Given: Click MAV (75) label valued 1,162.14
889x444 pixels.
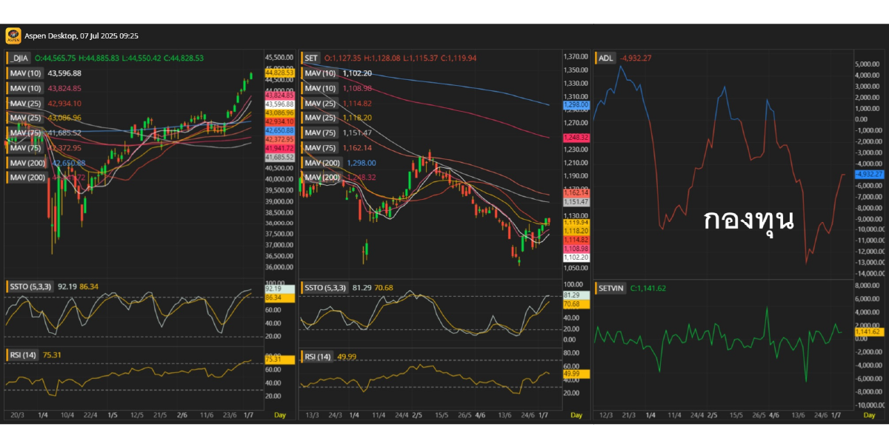Looking at the screenshot, I should pyautogui.click(x=320, y=147).
